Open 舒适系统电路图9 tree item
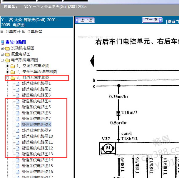This screenshot has width=179, height=178. tap(36, 131)
